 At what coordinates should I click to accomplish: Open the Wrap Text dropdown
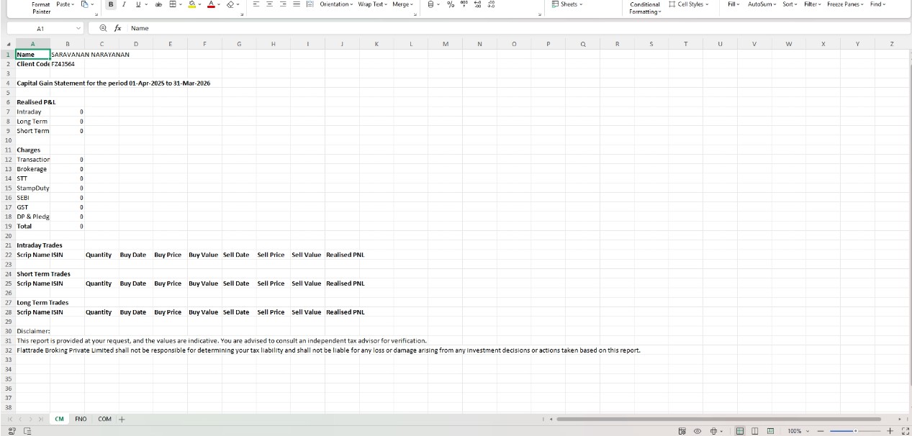click(372, 4)
